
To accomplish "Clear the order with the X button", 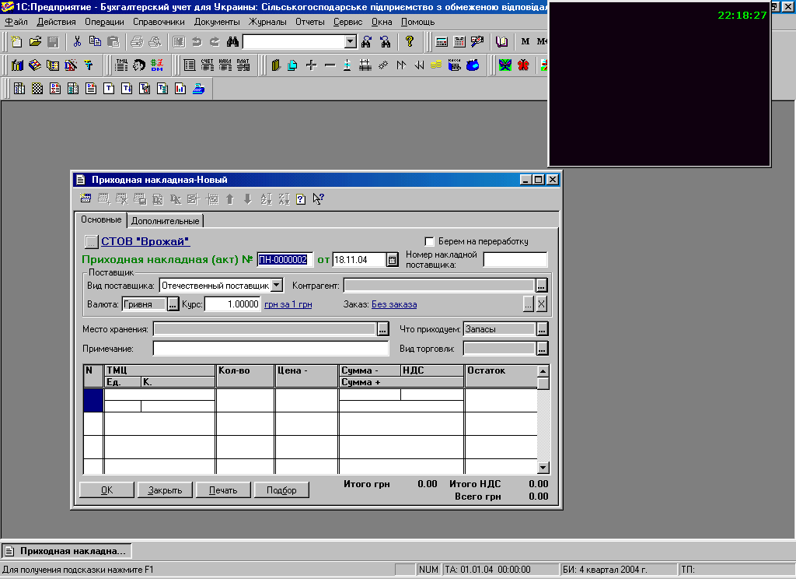I will (542, 304).
